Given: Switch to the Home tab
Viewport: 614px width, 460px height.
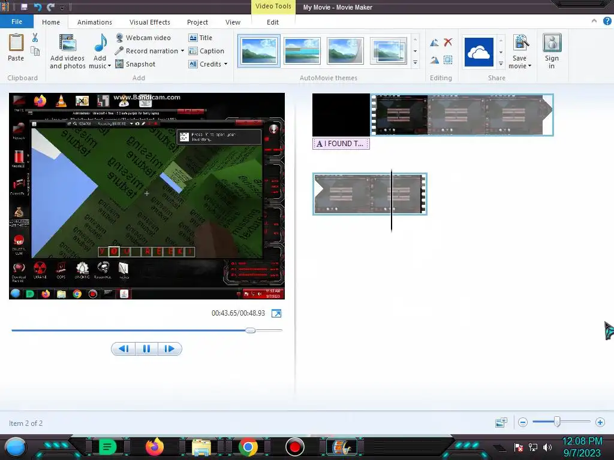Looking at the screenshot, I should pos(51,22).
